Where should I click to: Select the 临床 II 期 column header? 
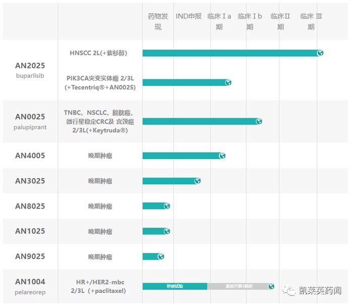click(280, 22)
